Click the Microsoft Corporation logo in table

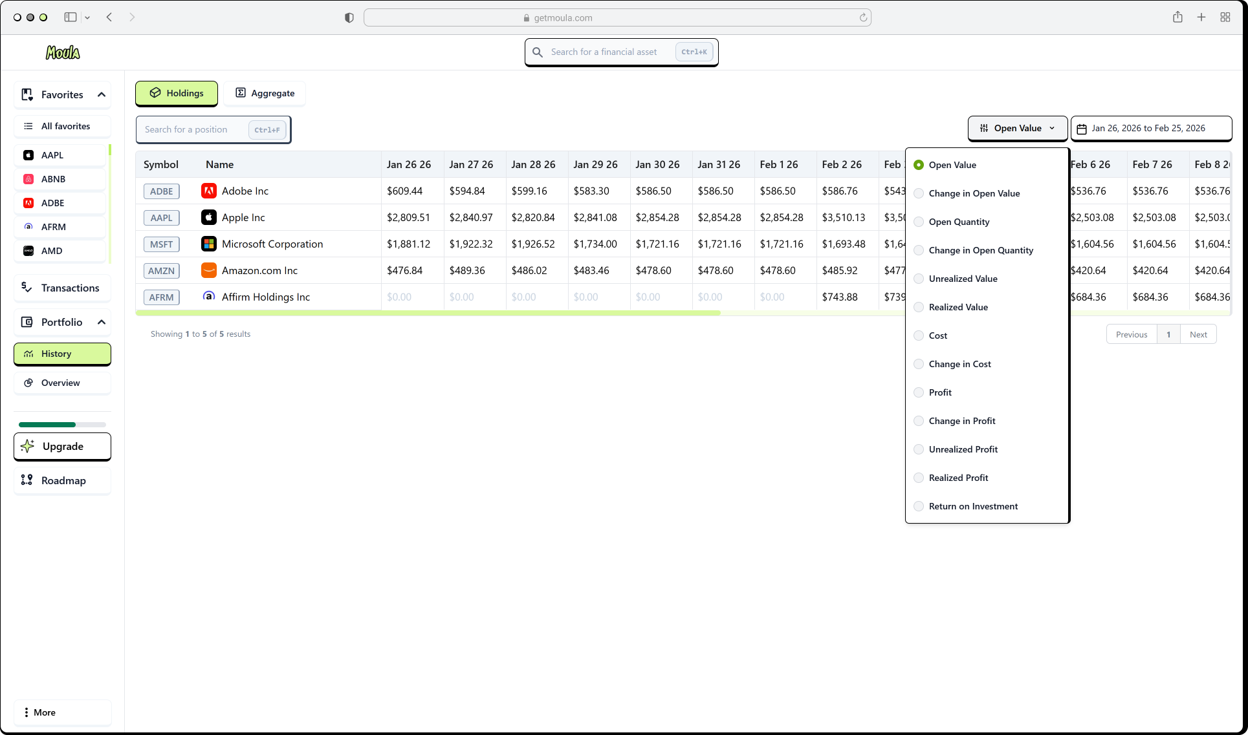tap(209, 244)
